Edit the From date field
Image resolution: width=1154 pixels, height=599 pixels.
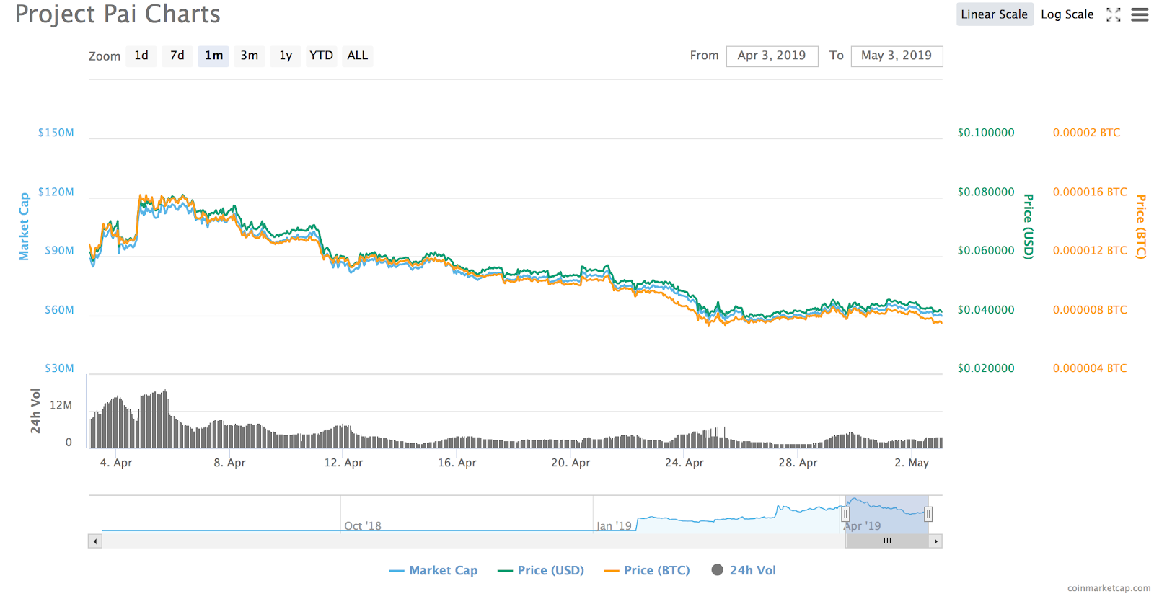pyautogui.click(x=772, y=56)
